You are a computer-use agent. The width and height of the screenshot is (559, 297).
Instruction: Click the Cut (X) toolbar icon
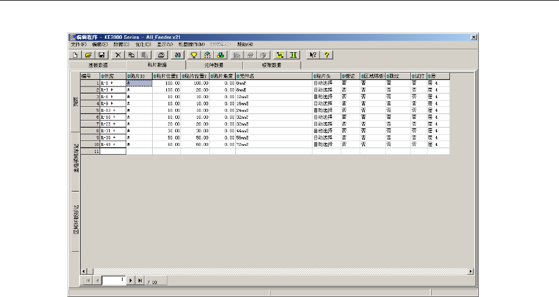pyautogui.click(x=119, y=54)
